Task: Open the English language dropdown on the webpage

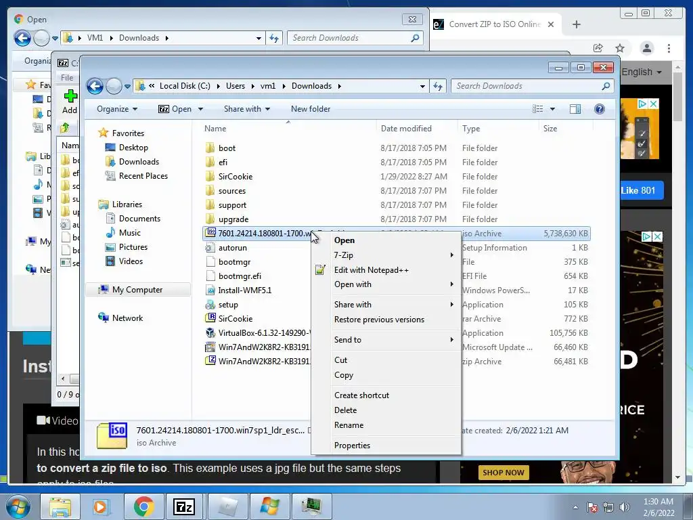Action: click(642, 72)
